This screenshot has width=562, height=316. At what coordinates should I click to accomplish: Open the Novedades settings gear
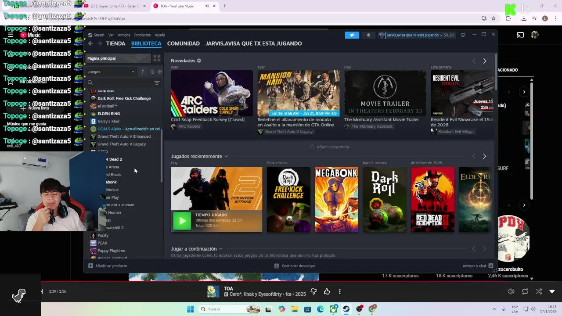click(199, 61)
